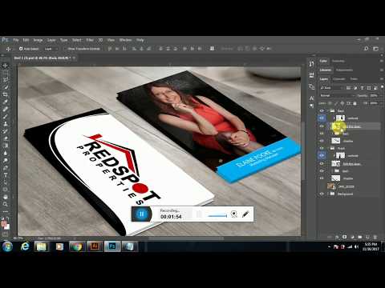The height and width of the screenshot is (288, 385).
Task: Open the layer blending mode dropdown
Action: pyautogui.click(x=338, y=95)
